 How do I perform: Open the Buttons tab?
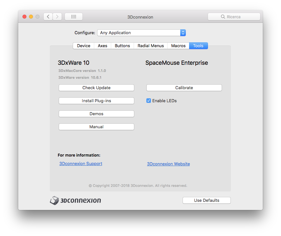click(x=122, y=46)
